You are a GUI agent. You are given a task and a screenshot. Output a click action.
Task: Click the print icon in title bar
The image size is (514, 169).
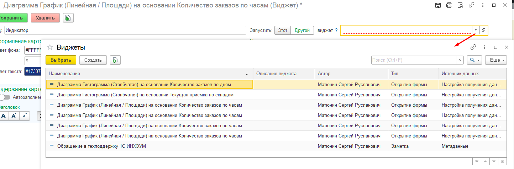(x=449, y=5)
